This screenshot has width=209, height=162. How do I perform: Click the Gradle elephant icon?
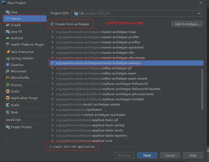pos(8,25)
